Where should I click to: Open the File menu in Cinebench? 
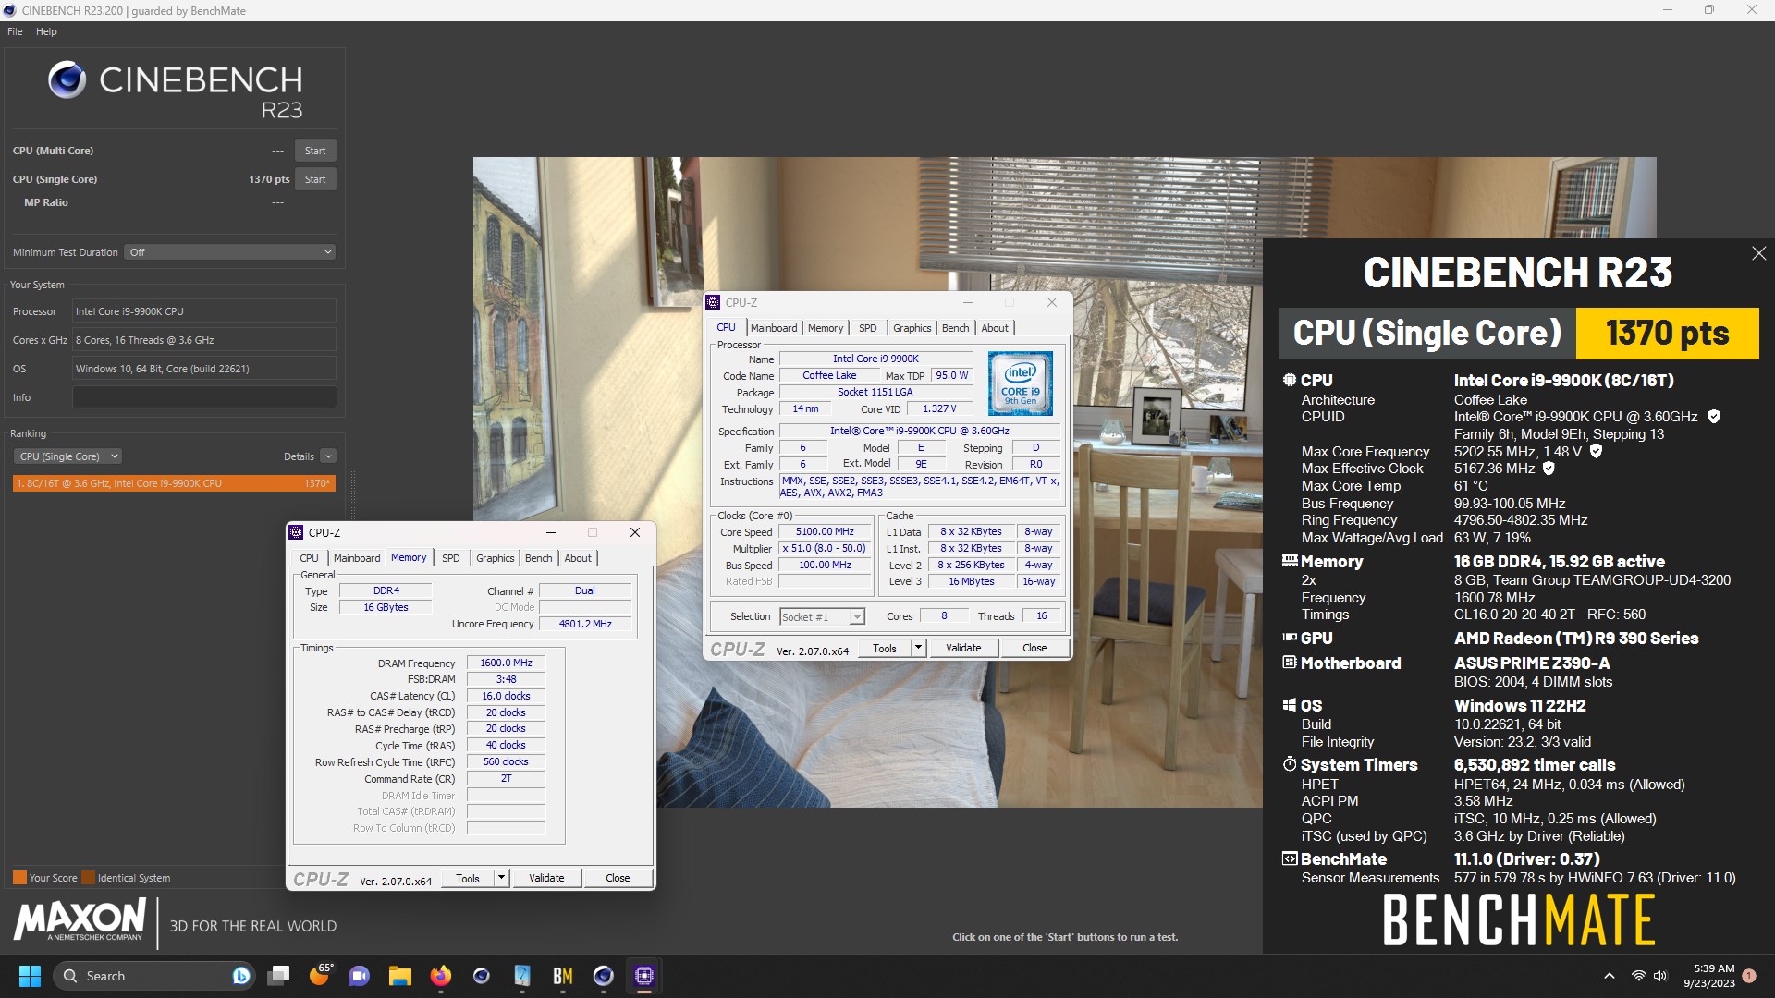point(15,31)
